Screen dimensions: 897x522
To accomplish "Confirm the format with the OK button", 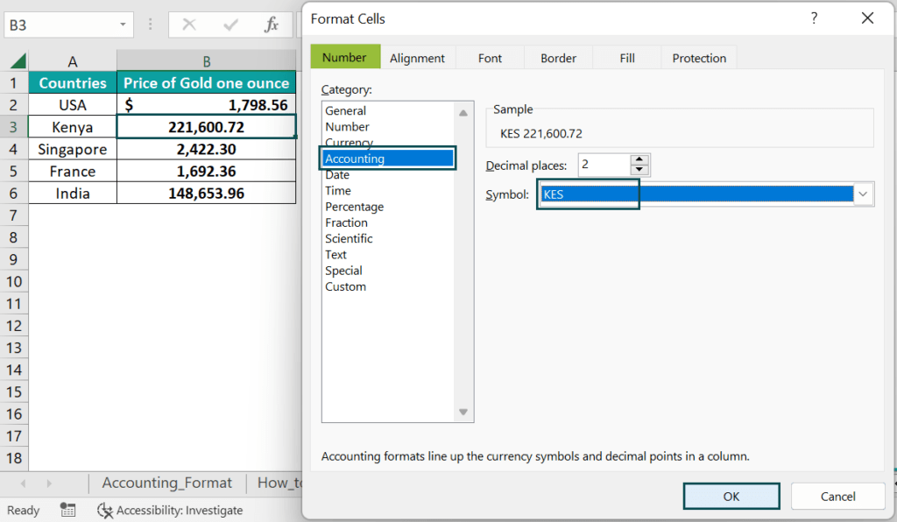I will point(731,496).
